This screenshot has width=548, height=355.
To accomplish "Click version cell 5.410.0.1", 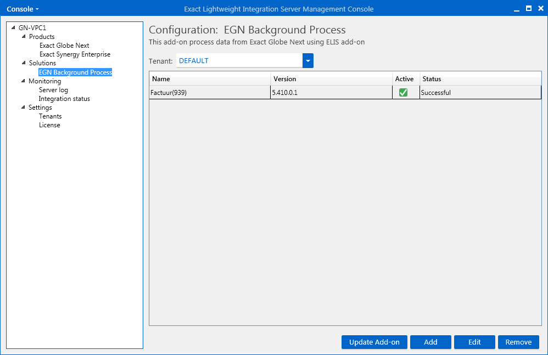I will [x=331, y=93].
